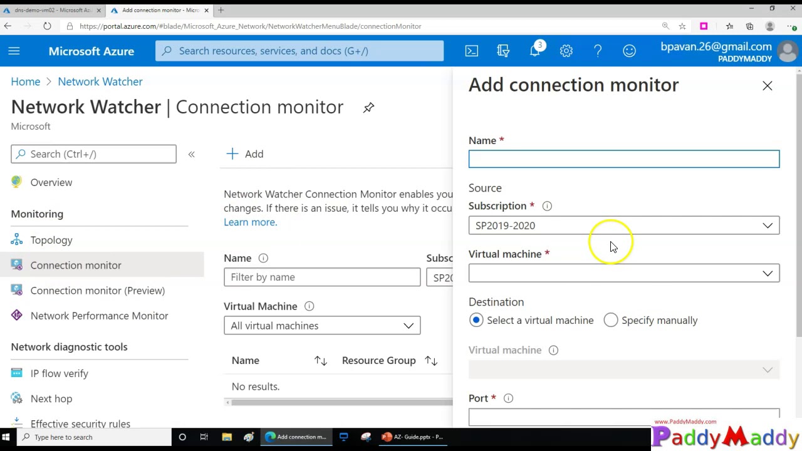Click the Name column header
Viewport: 802px width, 451px height.
[245, 361]
